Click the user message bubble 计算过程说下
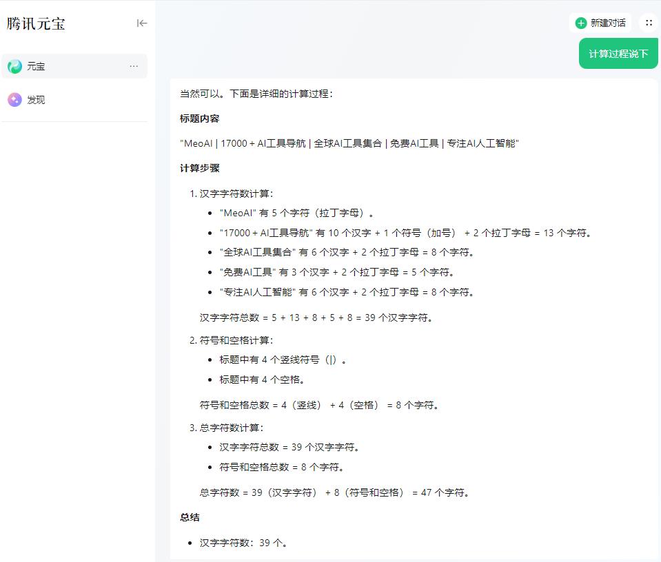Viewport: 661px width, 562px height. click(x=618, y=54)
